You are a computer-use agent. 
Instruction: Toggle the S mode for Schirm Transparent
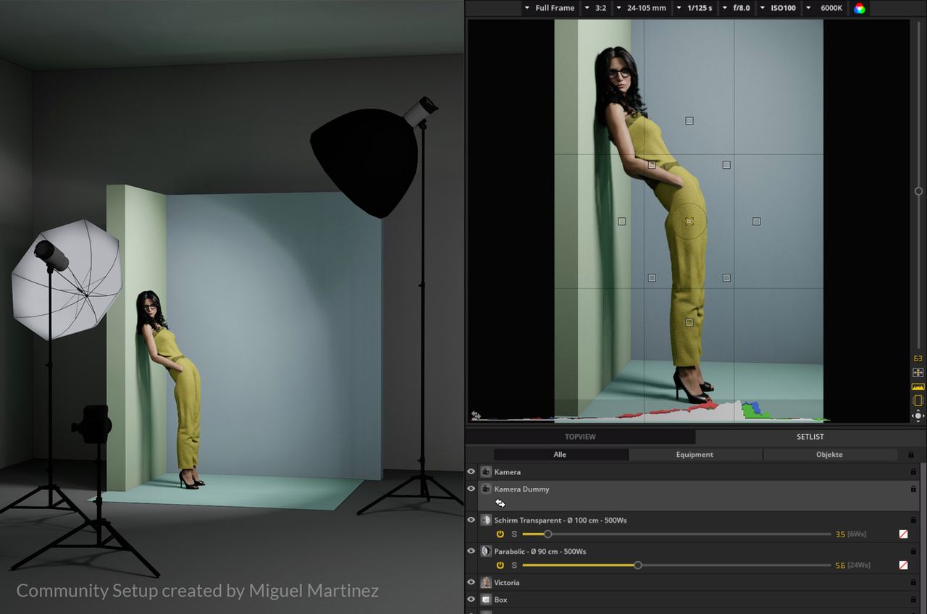coord(514,534)
